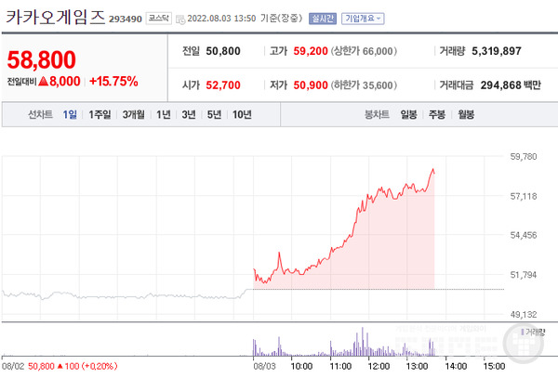Click the calendar icon beside the date
This screenshot has height=378, width=558.
(180, 20)
